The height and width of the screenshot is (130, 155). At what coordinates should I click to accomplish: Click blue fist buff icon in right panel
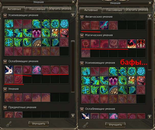(x=123, y=71)
